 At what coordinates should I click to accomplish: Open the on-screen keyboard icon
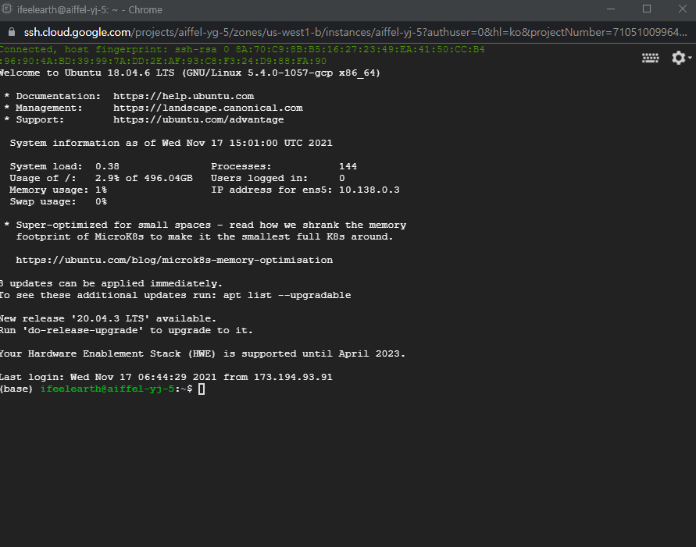(x=650, y=58)
